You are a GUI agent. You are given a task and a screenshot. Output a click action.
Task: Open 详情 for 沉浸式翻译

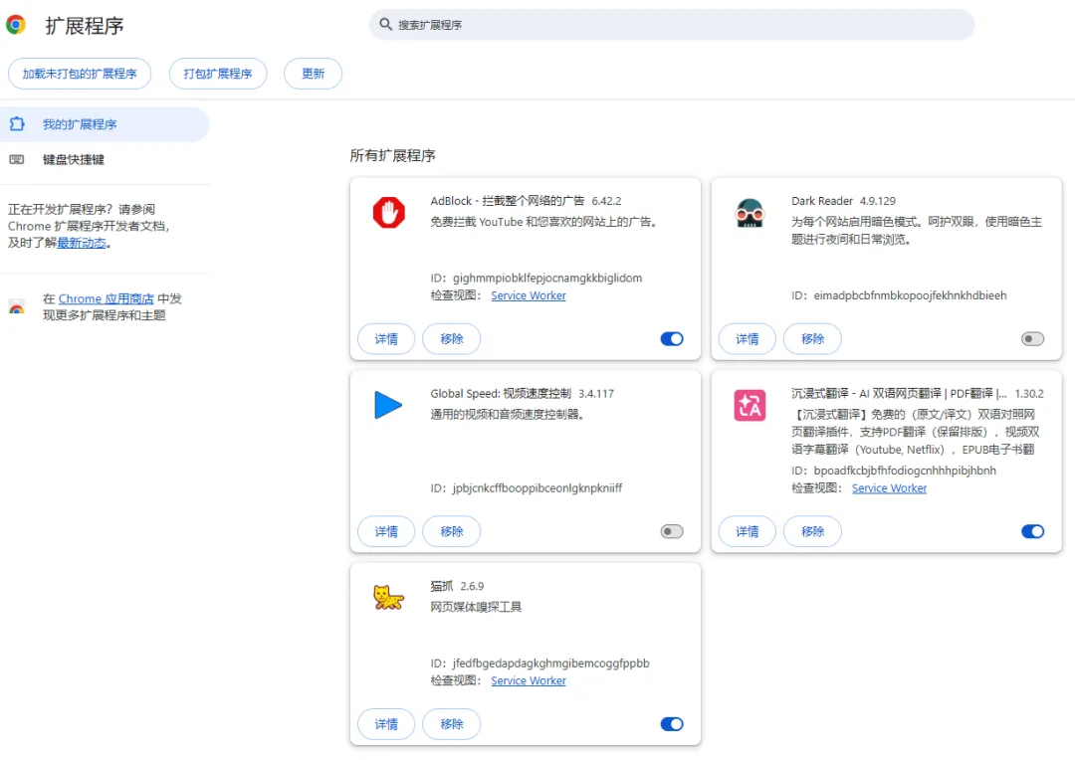(x=748, y=531)
